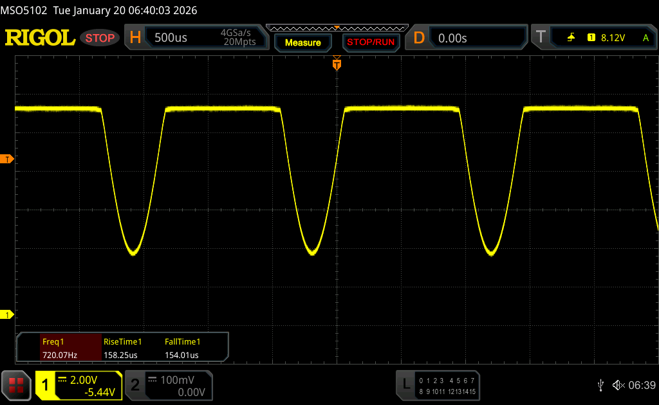Select the orange trigger position marker
Screen dimensions: 659x405
[336, 64]
